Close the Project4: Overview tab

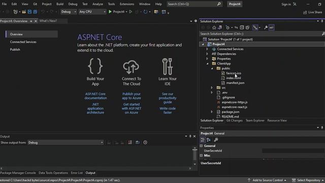coord(36,21)
